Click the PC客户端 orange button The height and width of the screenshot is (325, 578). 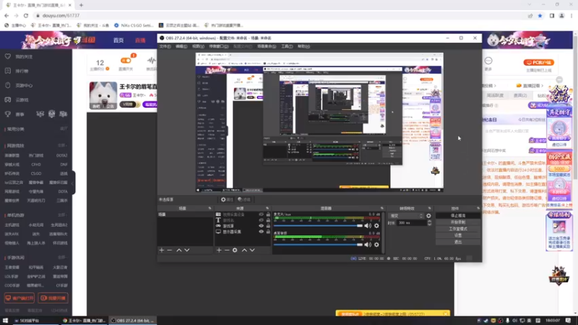538,63
